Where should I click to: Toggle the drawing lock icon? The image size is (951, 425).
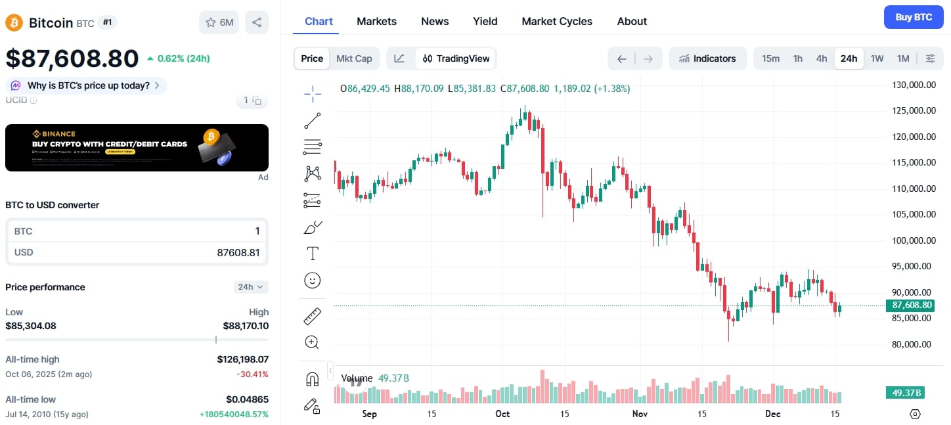pyautogui.click(x=313, y=406)
